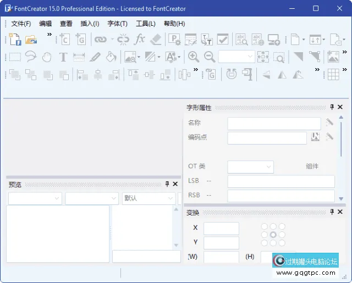Image resolution: width=352 pixels, height=283 pixels.
Task: Select middle-right transform anchor radio
Action: pyautogui.click(x=282, y=235)
